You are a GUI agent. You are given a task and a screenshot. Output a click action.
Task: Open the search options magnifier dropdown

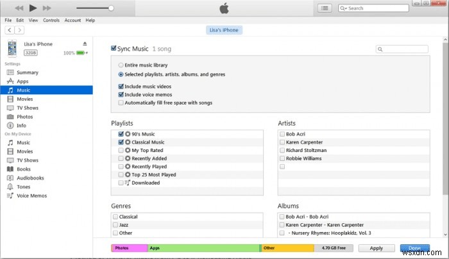pyautogui.click(x=344, y=8)
